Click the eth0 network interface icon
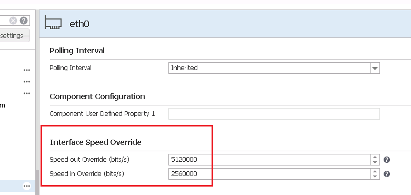Screen dimensions: 411x195 click(53, 22)
